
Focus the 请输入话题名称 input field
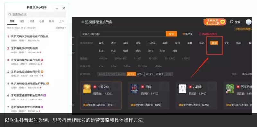point(123,34)
